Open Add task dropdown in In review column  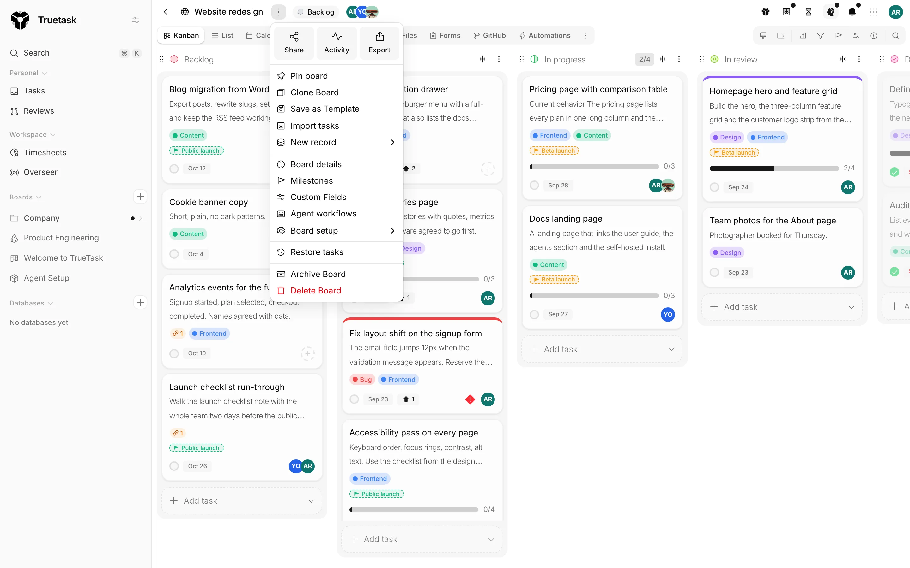pos(851,307)
